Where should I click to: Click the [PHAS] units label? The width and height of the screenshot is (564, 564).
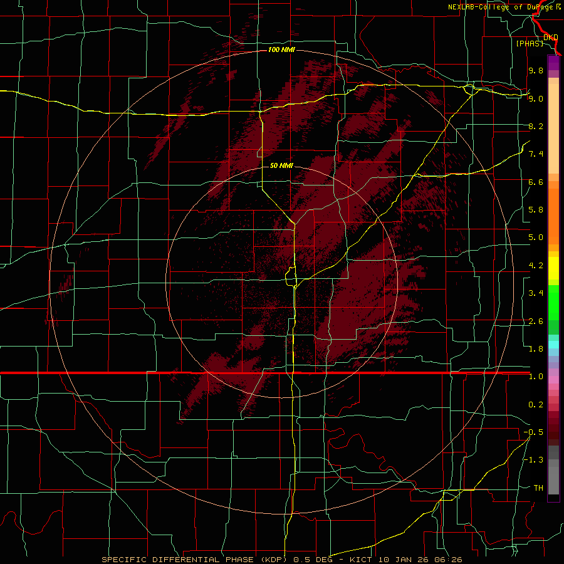[x=530, y=43]
